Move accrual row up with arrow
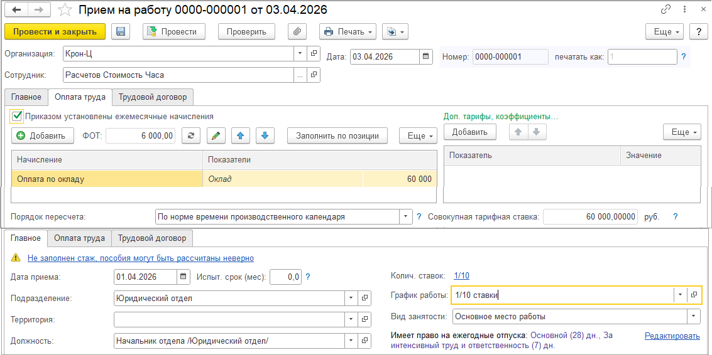 pos(241,135)
